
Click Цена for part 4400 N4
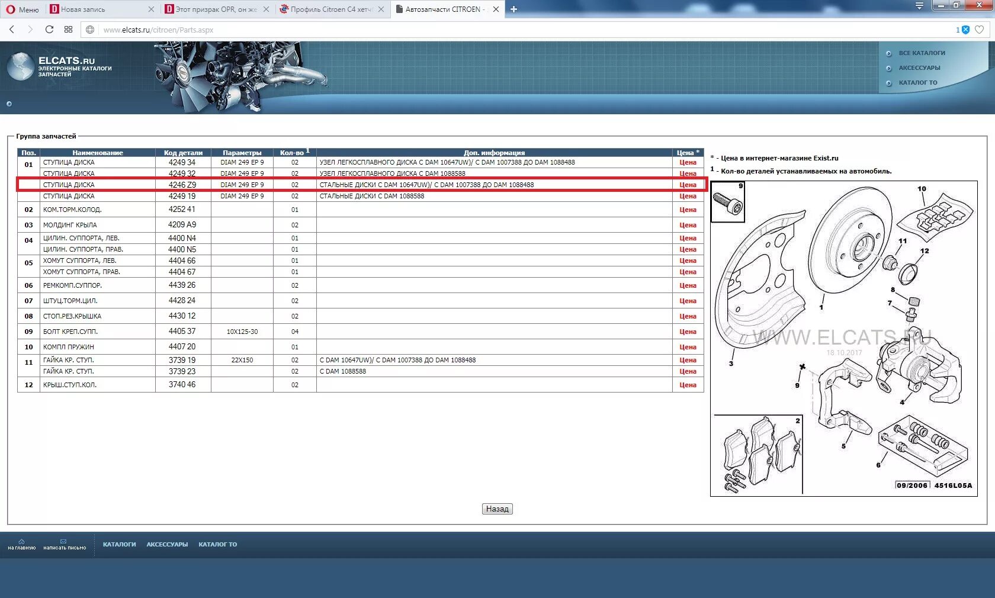click(x=688, y=238)
